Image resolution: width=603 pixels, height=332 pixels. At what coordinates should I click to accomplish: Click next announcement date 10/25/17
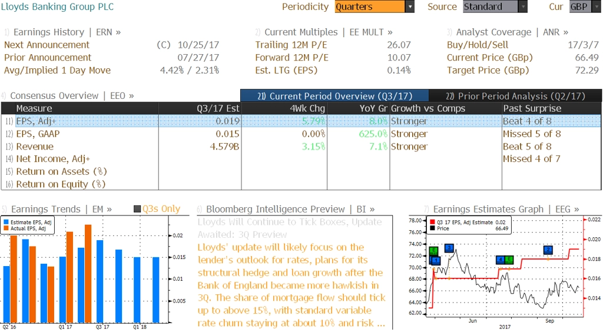click(198, 45)
